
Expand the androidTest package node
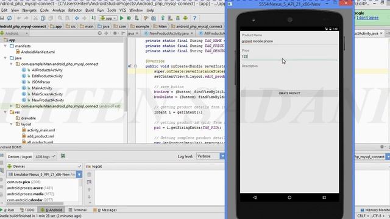point(11,106)
